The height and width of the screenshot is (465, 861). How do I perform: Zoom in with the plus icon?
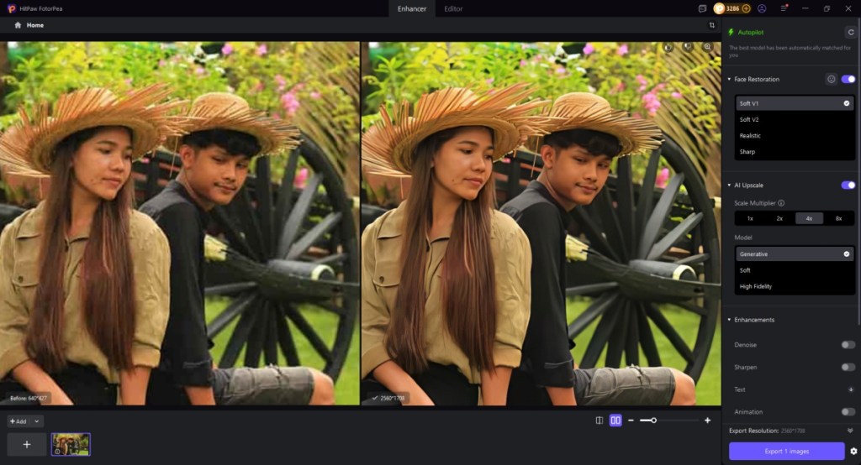click(x=707, y=421)
